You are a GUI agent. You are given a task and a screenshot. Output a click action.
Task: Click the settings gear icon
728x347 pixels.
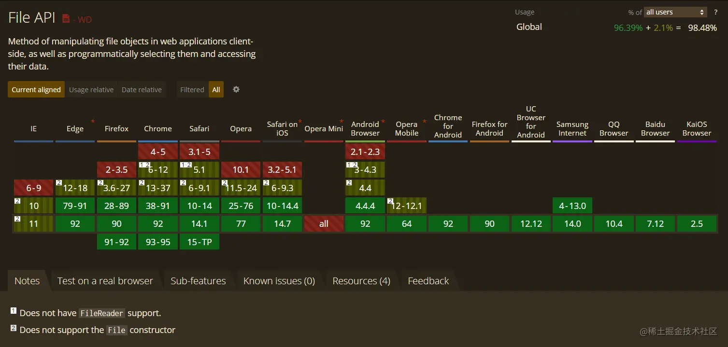236,89
